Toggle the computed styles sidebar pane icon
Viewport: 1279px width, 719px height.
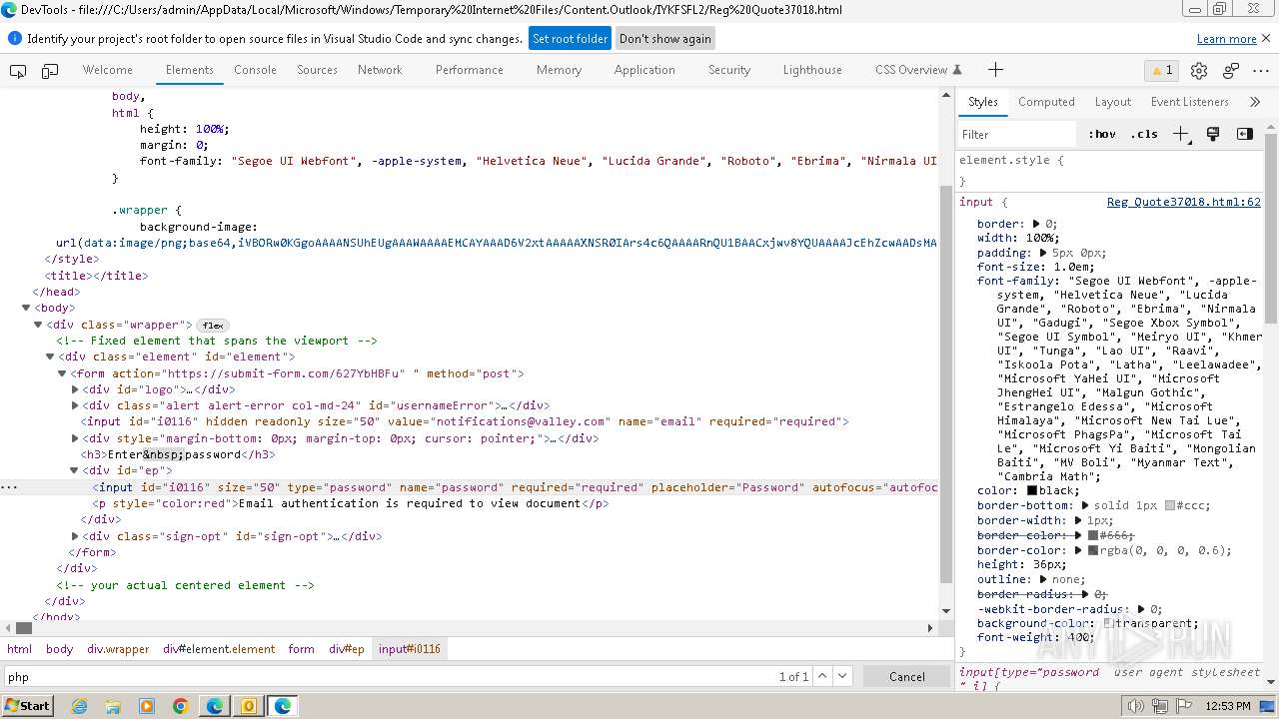click(x=1244, y=134)
